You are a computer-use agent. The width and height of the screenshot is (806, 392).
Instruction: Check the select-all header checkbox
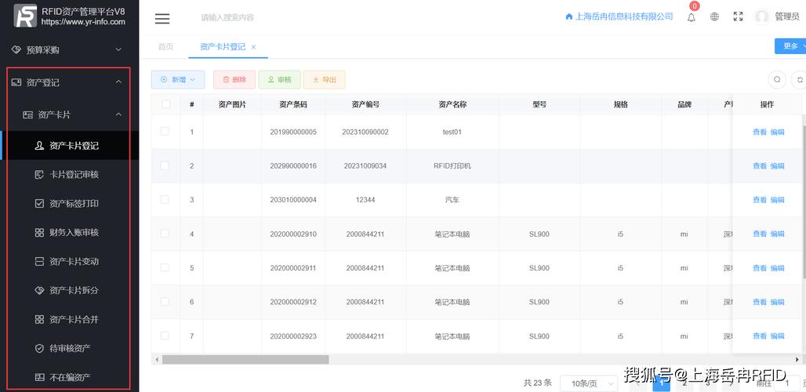[x=165, y=104]
